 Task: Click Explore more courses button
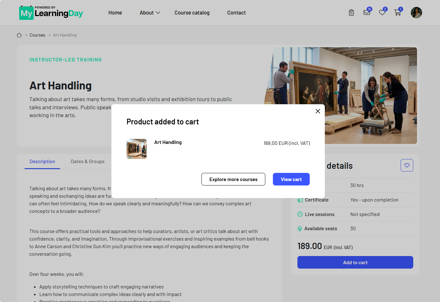coord(233,179)
